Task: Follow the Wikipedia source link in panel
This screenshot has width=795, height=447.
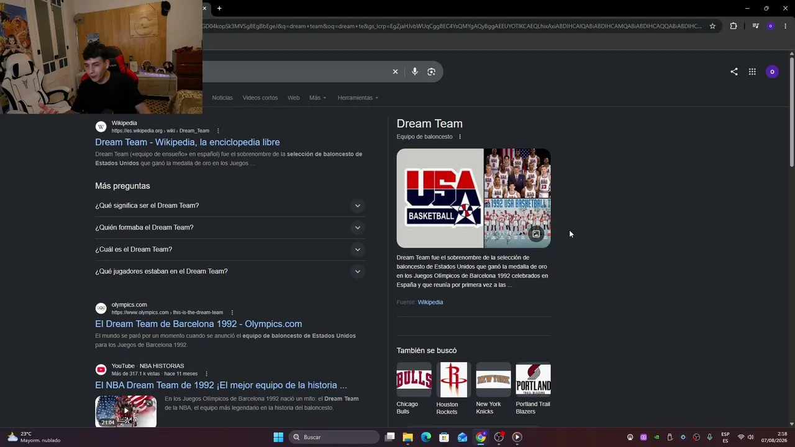Action: [430, 302]
